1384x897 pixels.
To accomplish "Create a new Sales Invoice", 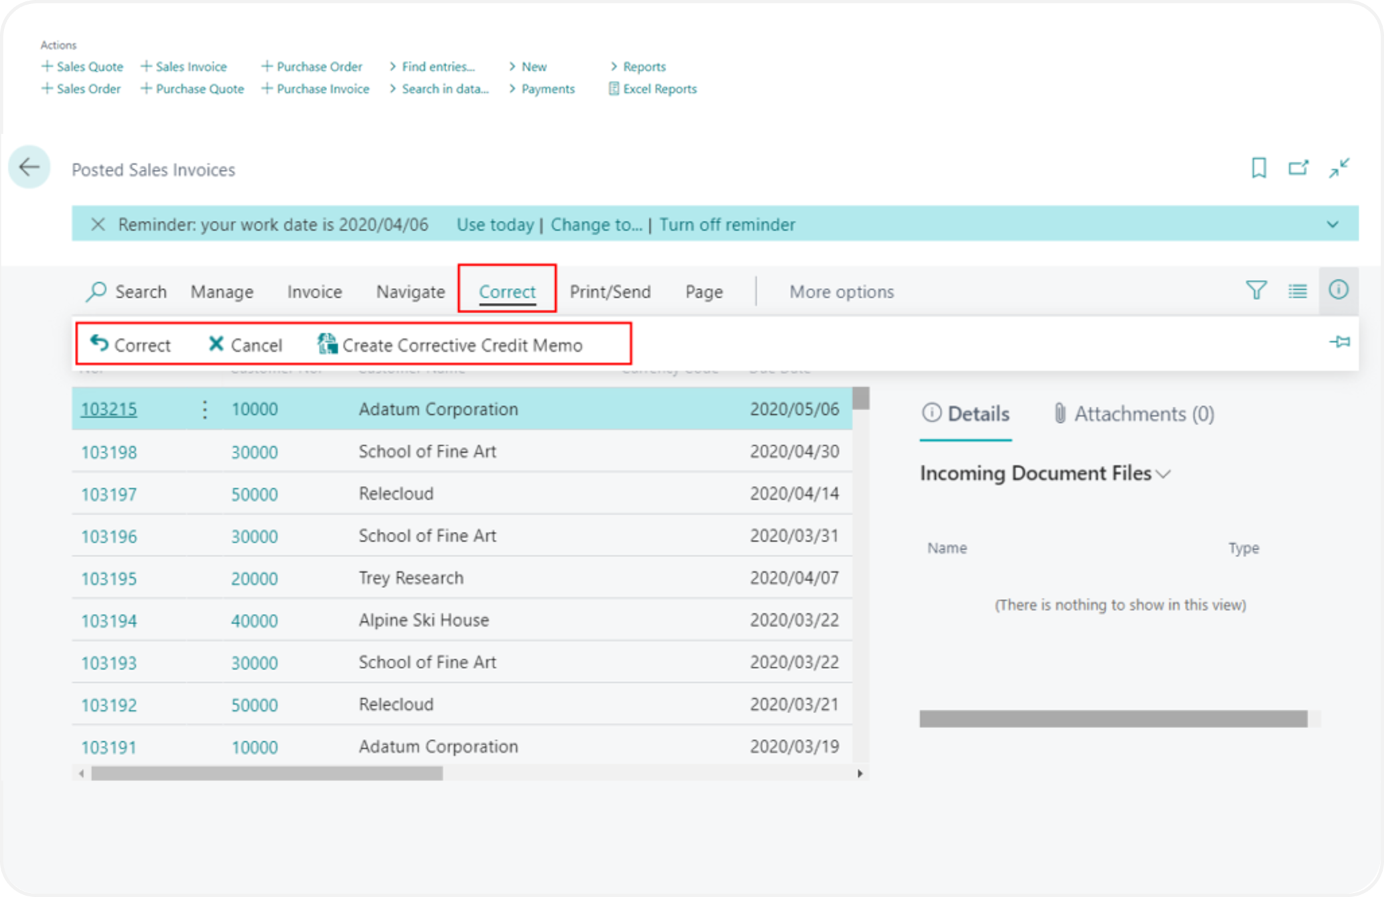I will coord(183,66).
